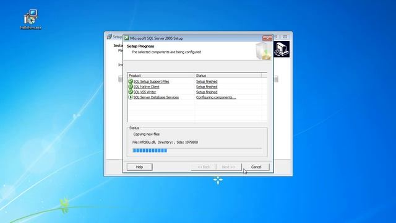Image resolution: width=396 pixels, height=223 pixels.
Task: Open the SQL VSS Writer link
Action: (145, 92)
